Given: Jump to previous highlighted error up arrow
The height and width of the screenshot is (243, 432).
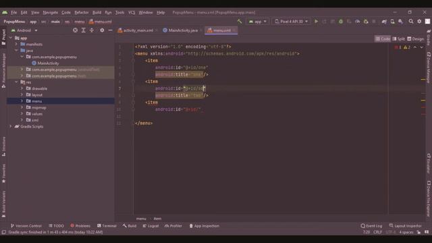Looking at the screenshot, I should tap(415, 47).
